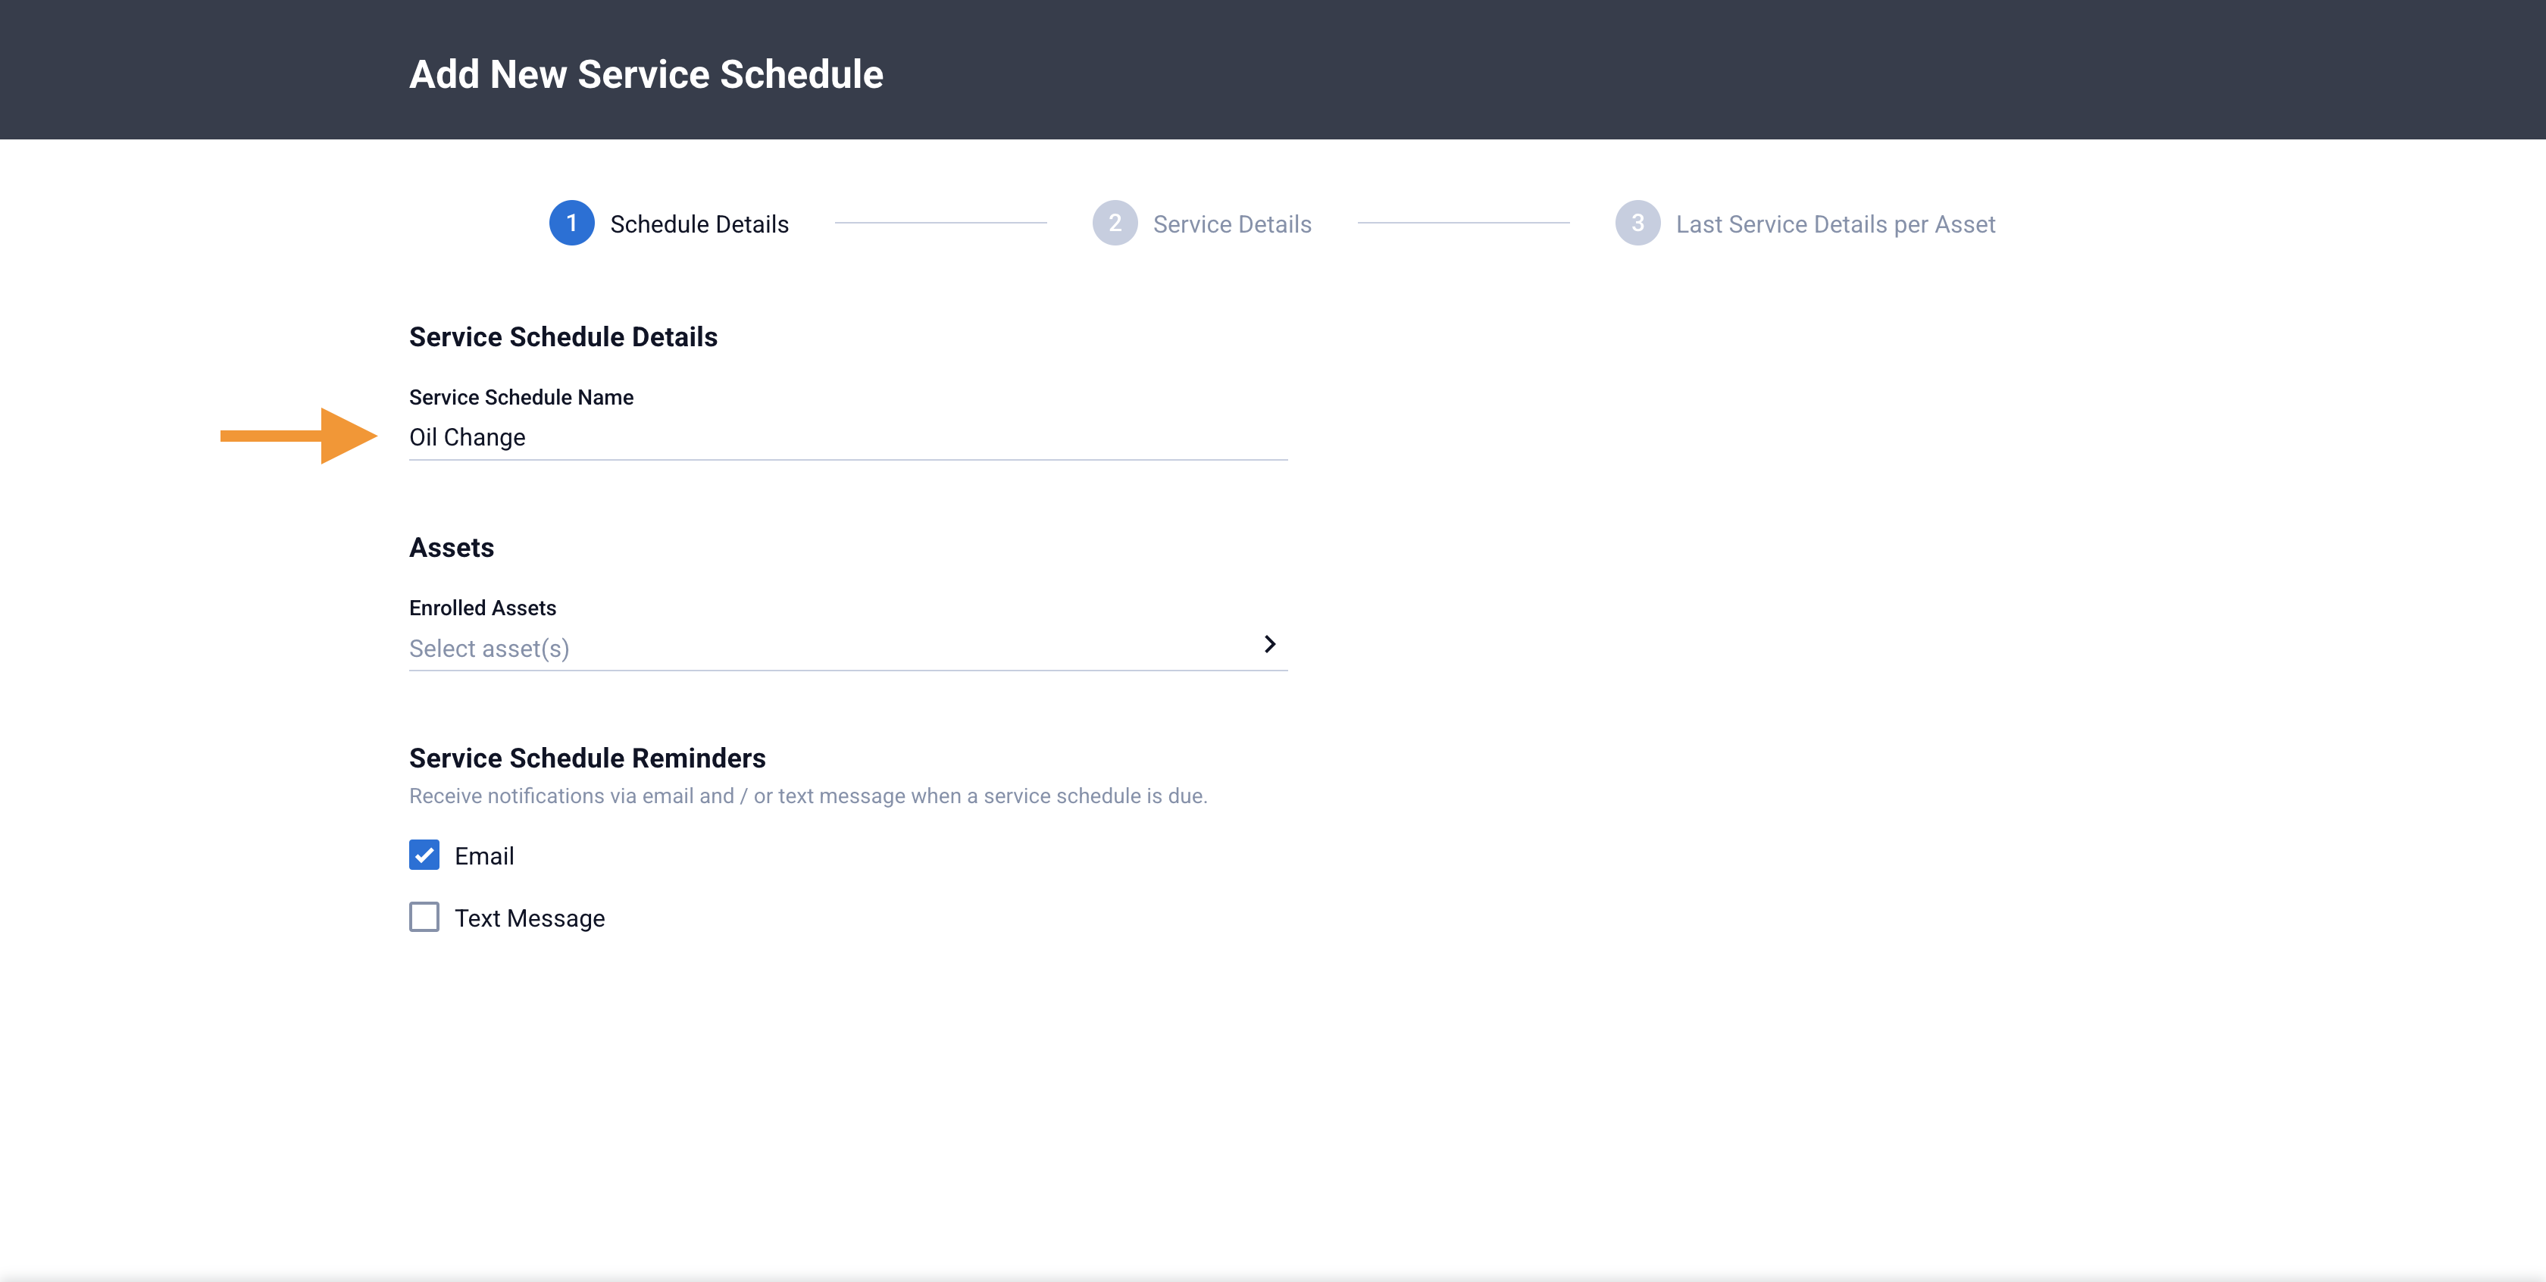Image resolution: width=2546 pixels, height=1282 pixels.
Task: Click the reminder notifications description text
Action: [808, 796]
